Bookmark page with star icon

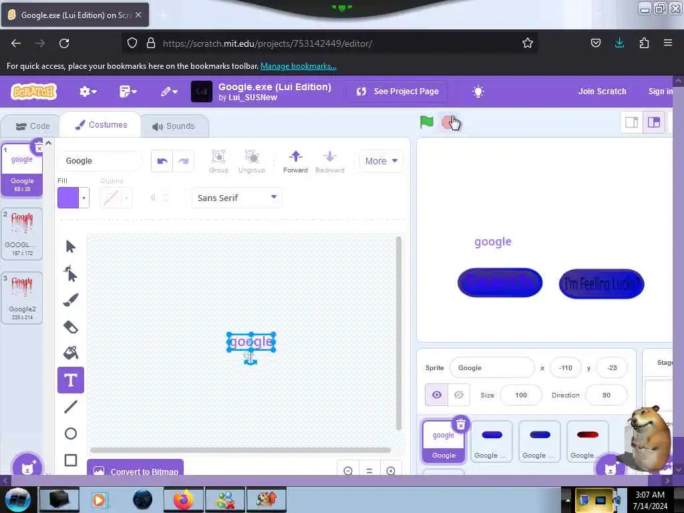pos(528,43)
